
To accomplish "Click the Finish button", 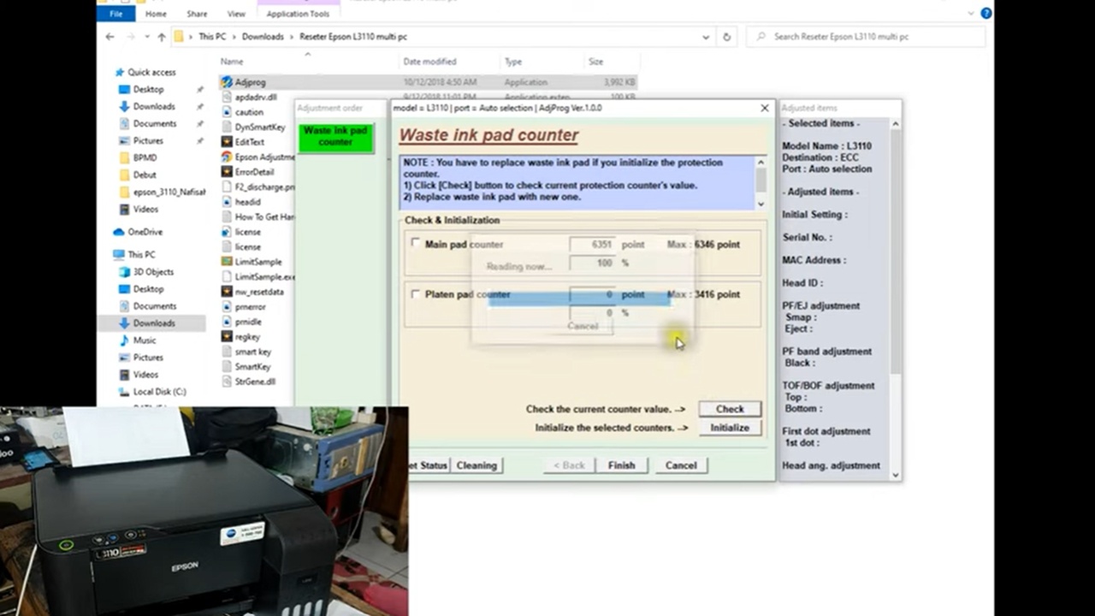I will [x=621, y=465].
